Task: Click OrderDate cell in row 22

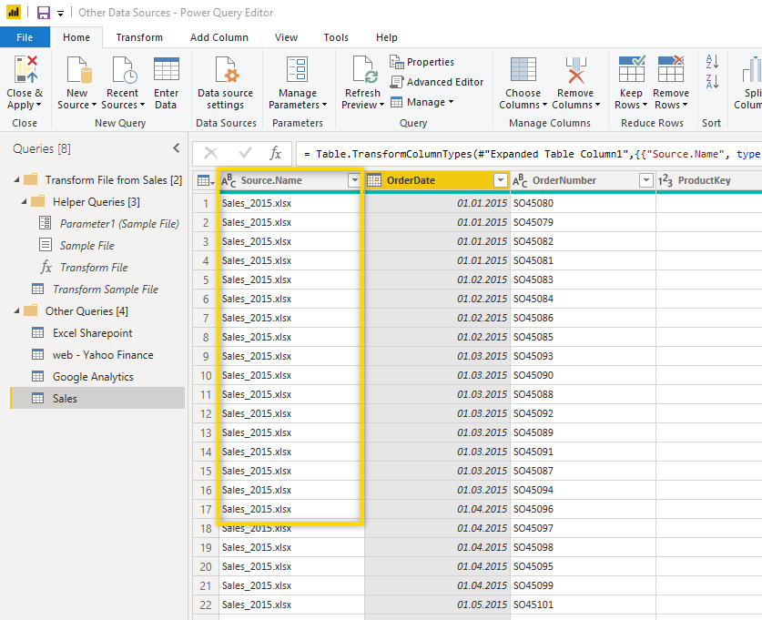Action: click(x=437, y=605)
